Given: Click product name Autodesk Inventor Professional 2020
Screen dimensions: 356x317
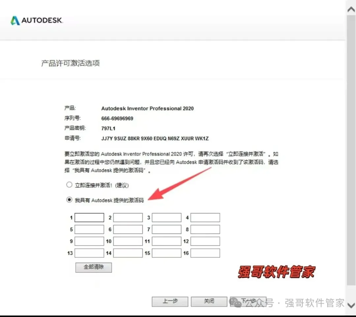Looking at the screenshot, I should [147, 109].
